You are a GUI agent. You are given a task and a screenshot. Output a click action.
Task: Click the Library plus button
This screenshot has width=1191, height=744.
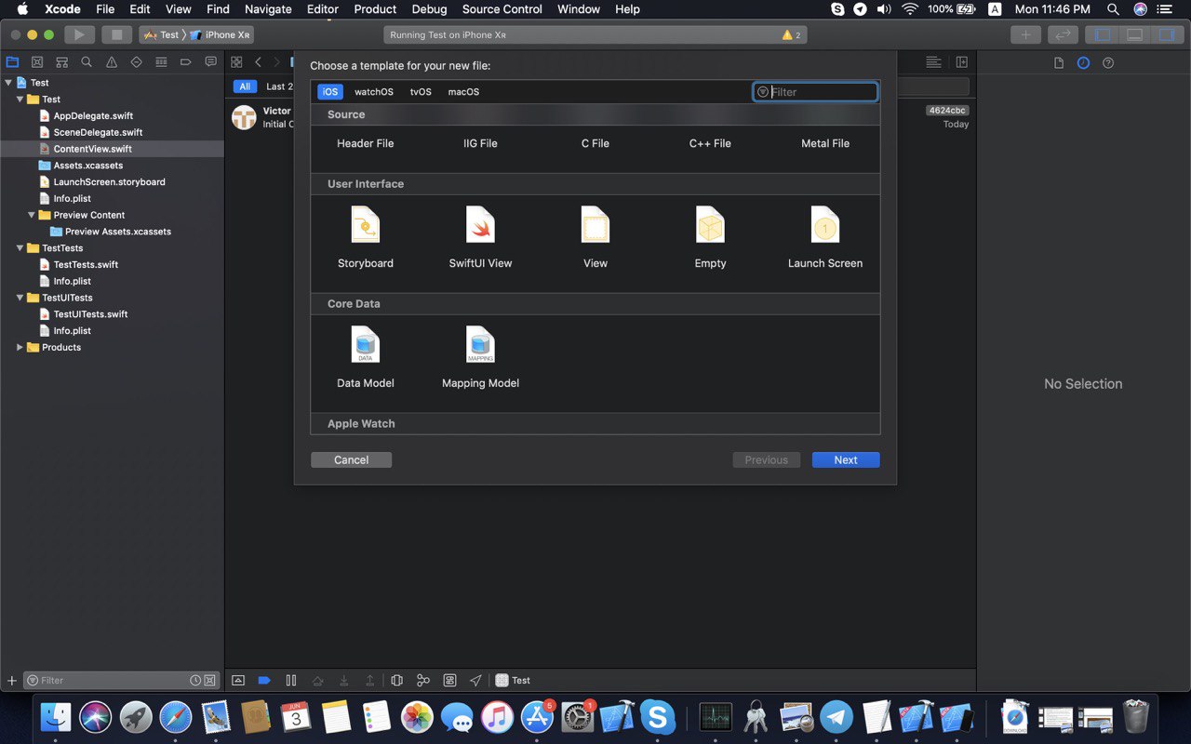coord(1025,34)
